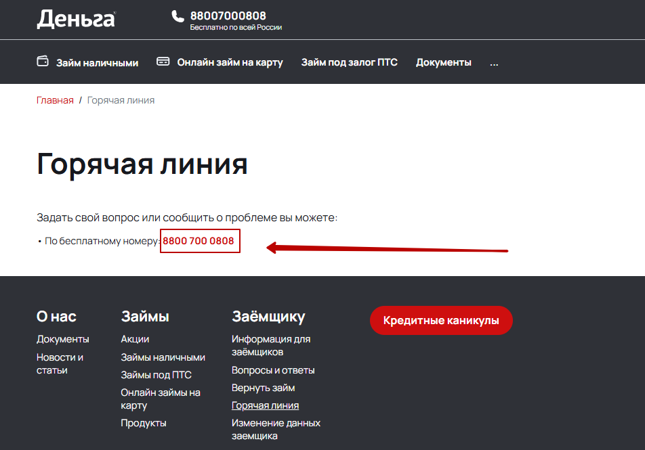This screenshot has height=450, width=645.
Task: Go to Главная breadcrumb link
Action: pos(55,100)
